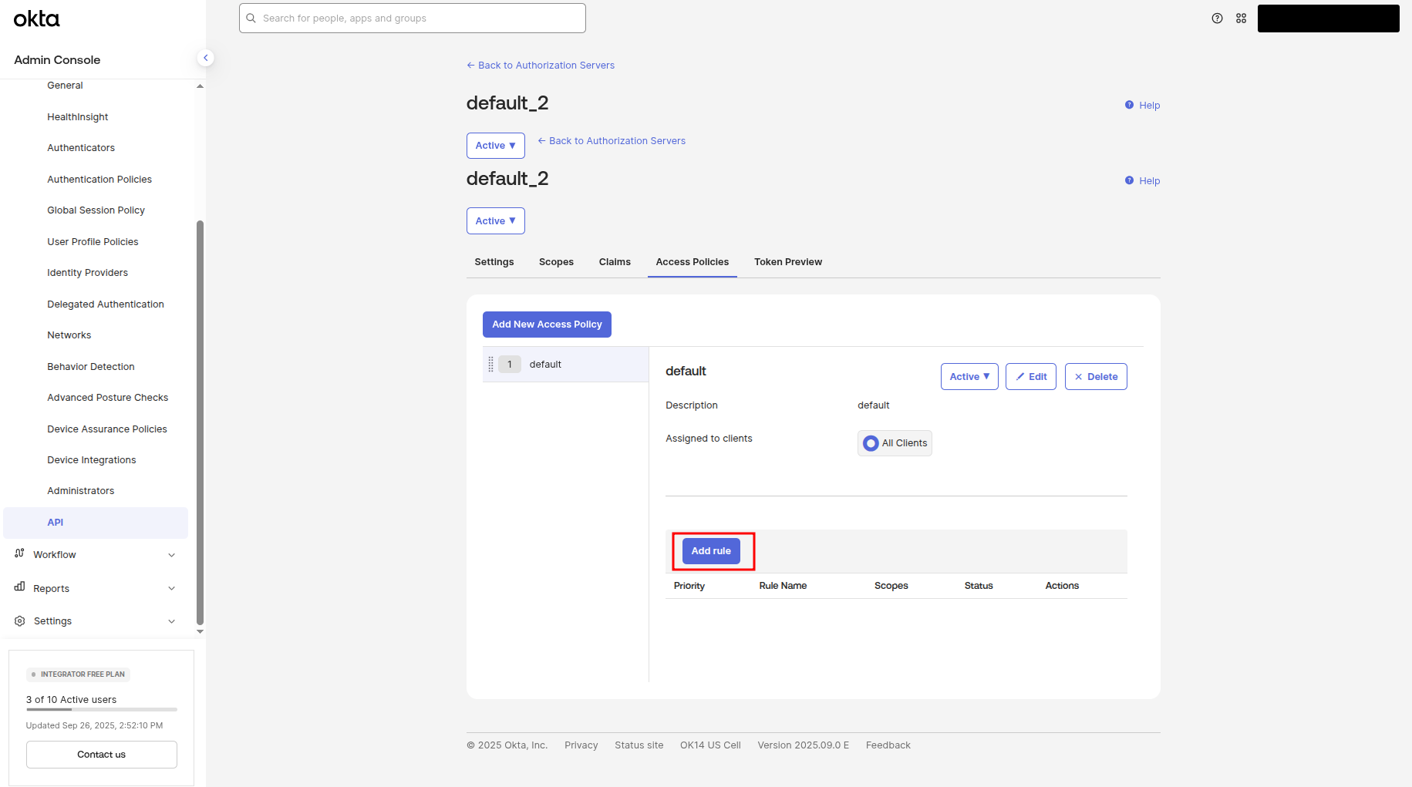The width and height of the screenshot is (1412, 787).
Task: Click the Rule Name column header
Action: pyautogui.click(x=783, y=586)
